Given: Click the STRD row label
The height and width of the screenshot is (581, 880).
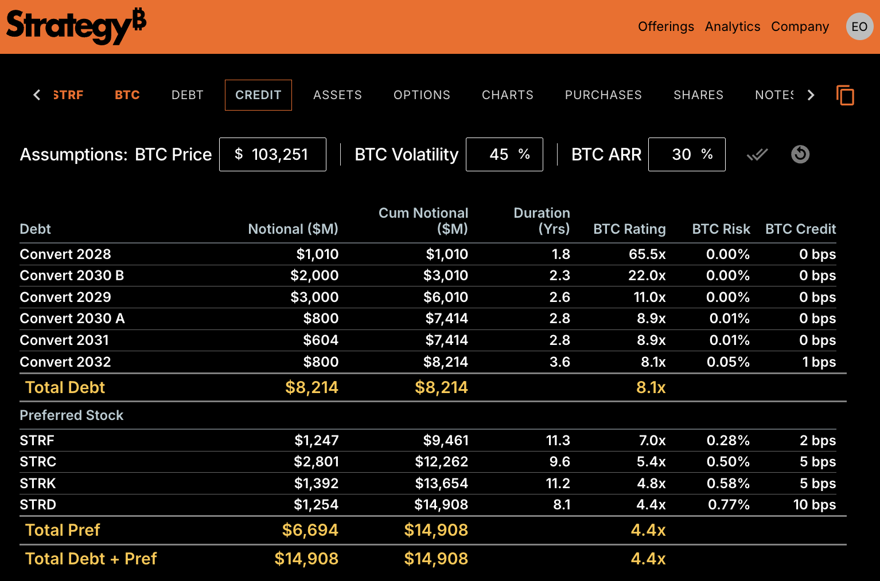Looking at the screenshot, I should pos(38,505).
